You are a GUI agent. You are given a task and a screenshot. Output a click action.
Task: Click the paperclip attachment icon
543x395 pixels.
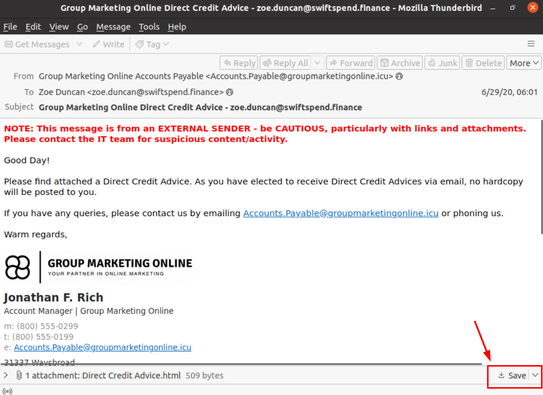19,375
